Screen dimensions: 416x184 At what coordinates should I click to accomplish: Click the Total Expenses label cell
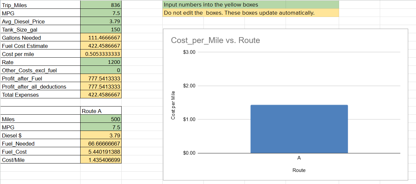click(x=40, y=95)
